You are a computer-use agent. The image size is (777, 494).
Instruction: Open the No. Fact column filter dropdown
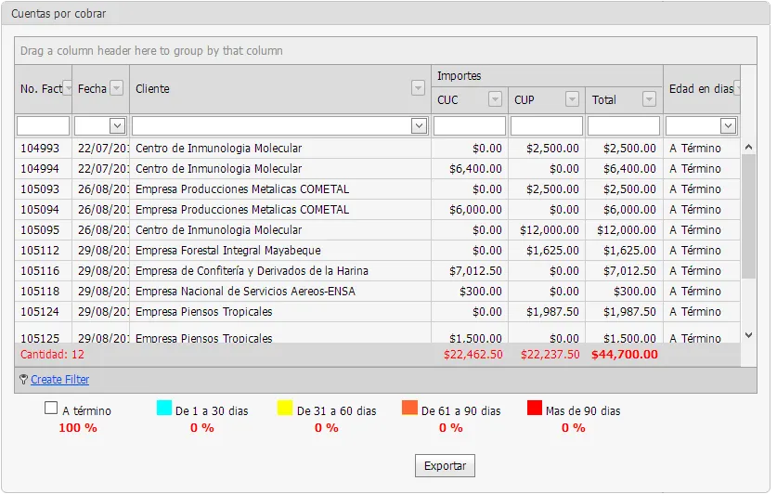point(68,89)
